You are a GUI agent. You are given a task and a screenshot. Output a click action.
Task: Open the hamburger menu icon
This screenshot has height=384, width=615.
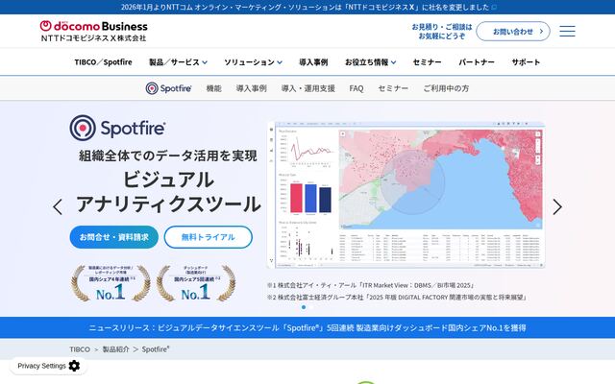click(567, 31)
